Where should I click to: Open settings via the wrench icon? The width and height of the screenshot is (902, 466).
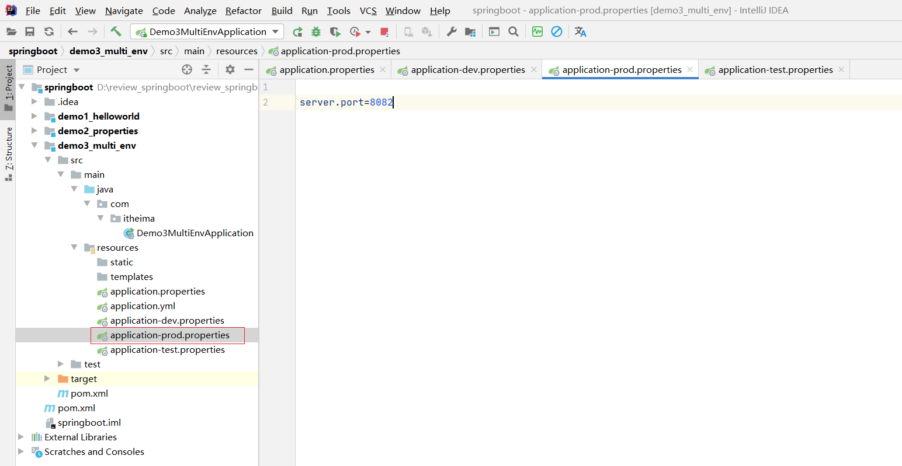pyautogui.click(x=452, y=31)
